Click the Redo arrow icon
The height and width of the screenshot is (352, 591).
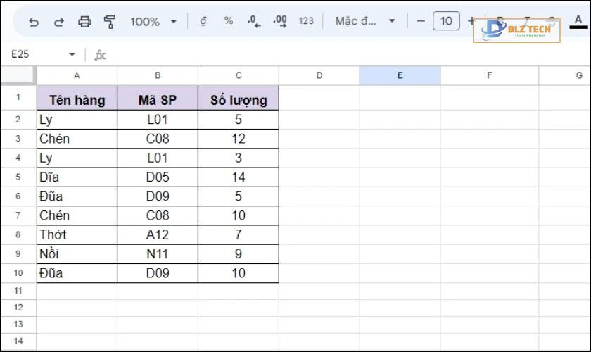click(59, 22)
